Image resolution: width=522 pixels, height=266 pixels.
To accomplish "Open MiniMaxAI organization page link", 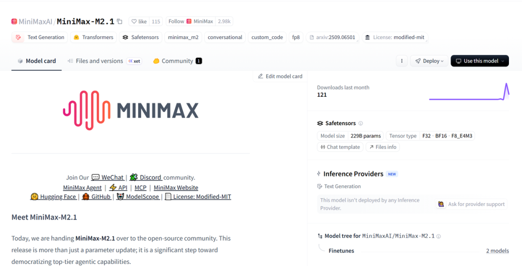I will pos(35,22).
